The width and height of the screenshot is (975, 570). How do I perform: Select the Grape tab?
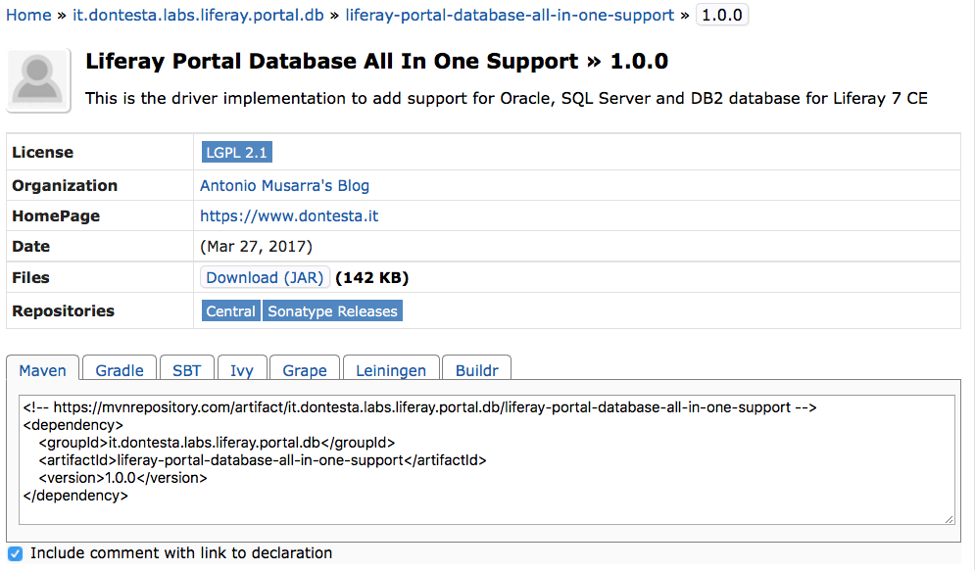pos(305,370)
